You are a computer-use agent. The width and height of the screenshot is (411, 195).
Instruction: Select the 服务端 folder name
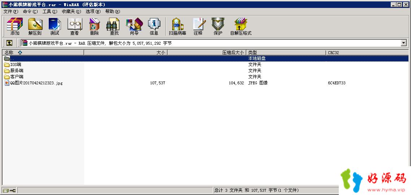point(17,71)
